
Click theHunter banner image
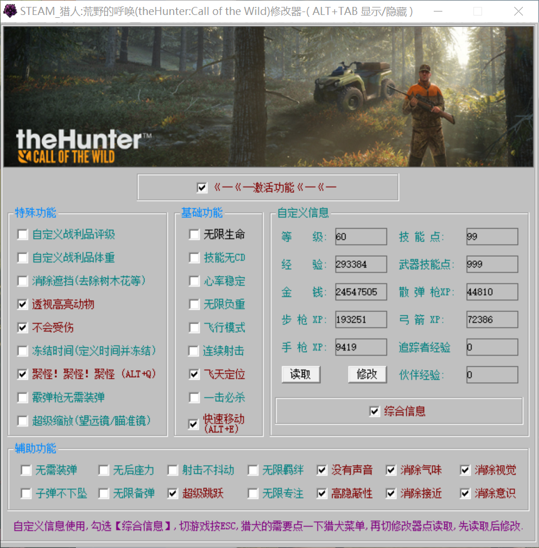(x=269, y=97)
